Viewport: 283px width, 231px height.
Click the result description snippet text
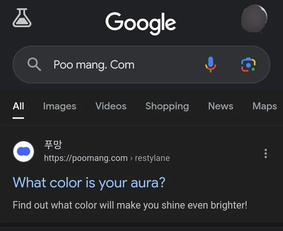[x=130, y=205]
